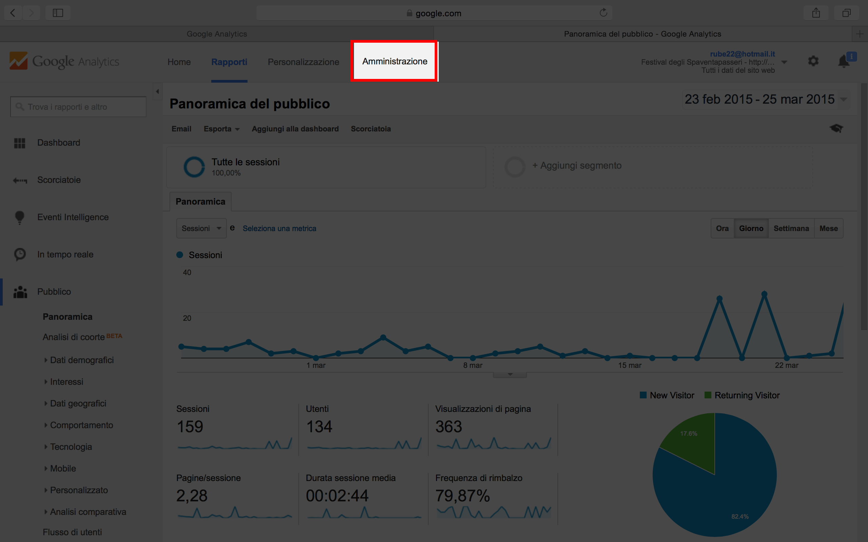Click Aggiungi alla dashboard button
The image size is (868, 542).
[x=295, y=129]
